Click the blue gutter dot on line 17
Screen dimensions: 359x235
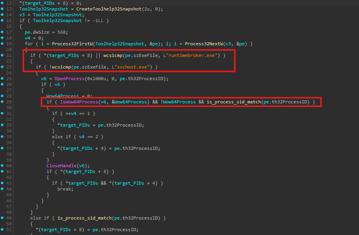pyautogui.click(x=3, y=32)
